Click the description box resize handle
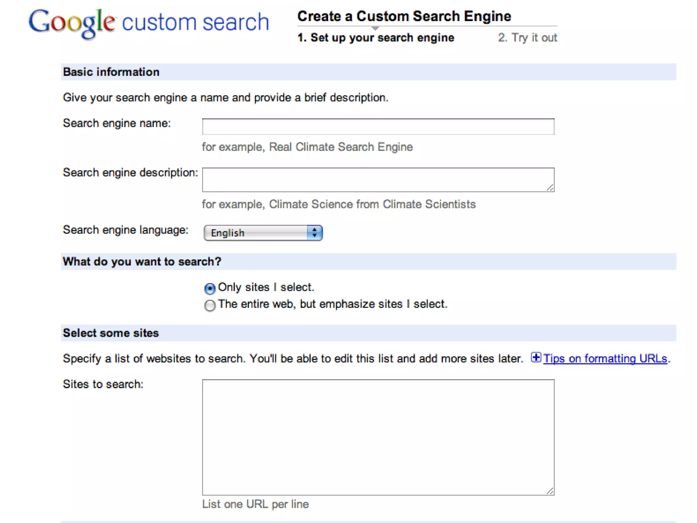 tap(550, 187)
